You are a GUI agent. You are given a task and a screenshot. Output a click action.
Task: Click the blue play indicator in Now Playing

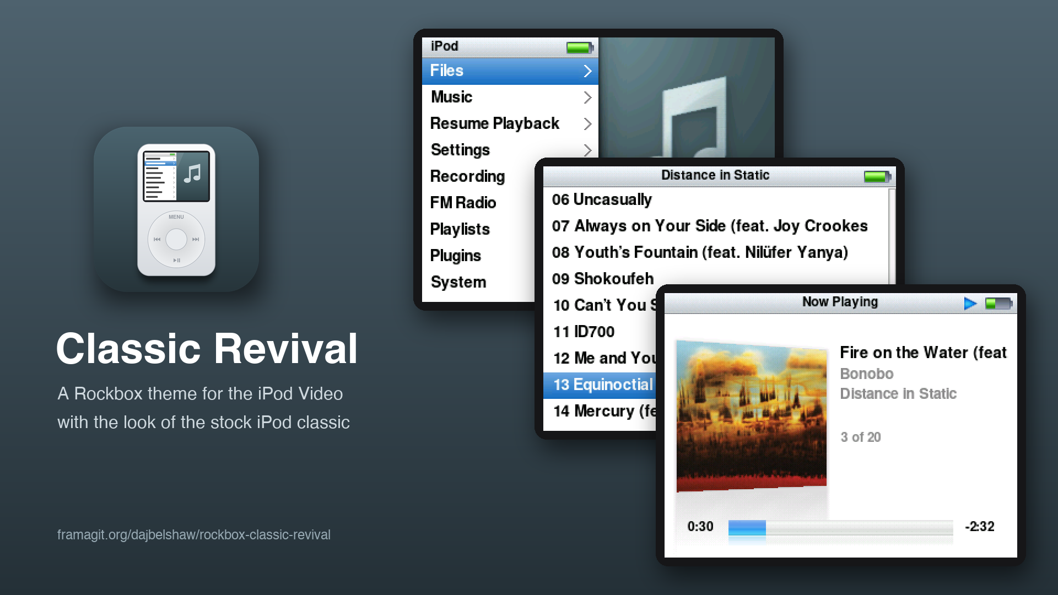[970, 304]
